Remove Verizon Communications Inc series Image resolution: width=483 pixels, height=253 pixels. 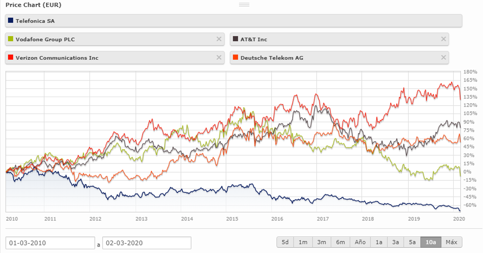219,58
